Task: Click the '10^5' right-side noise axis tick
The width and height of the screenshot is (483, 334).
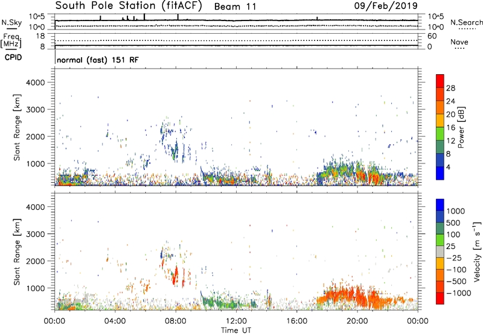Action: [x=436, y=16]
